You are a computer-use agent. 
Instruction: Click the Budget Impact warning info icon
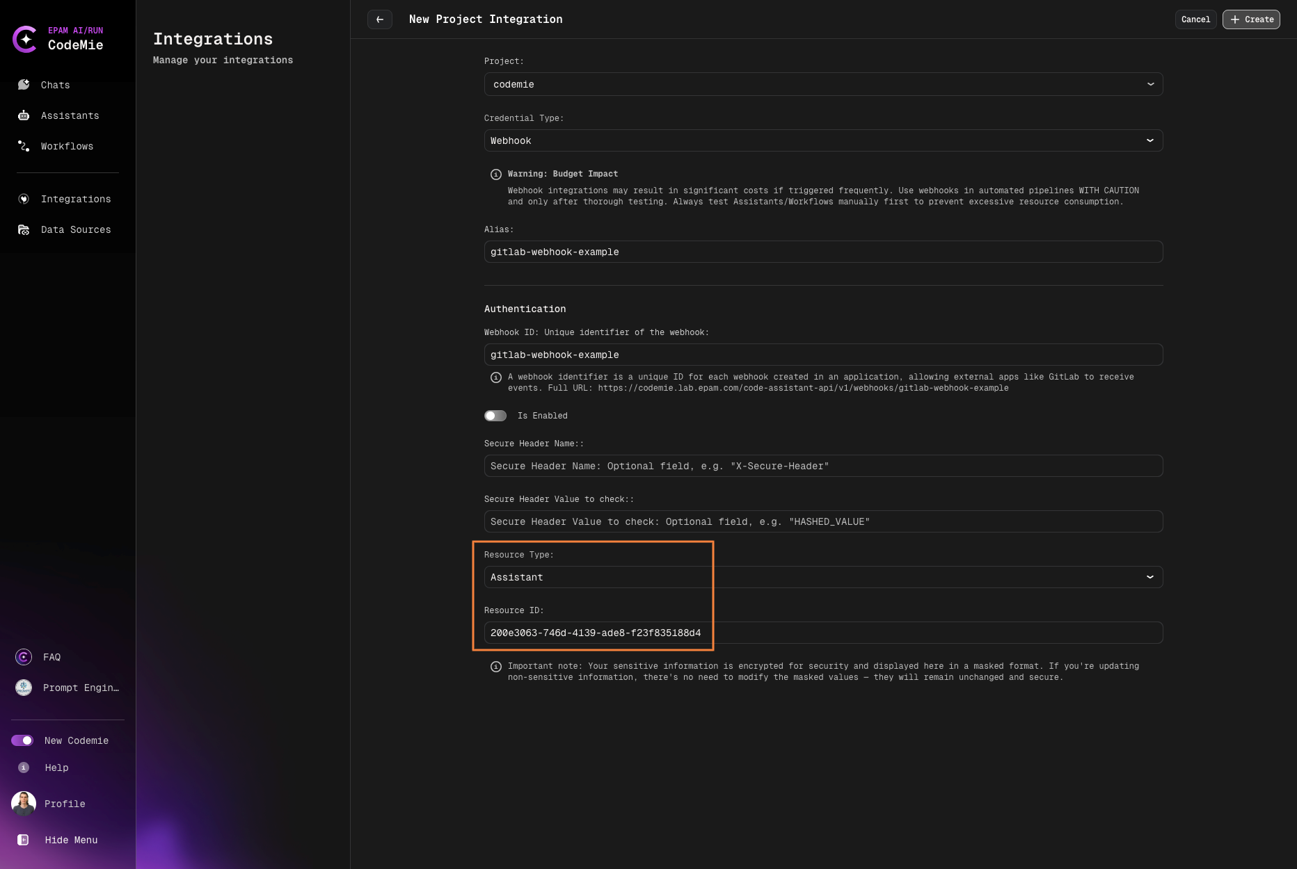(495, 174)
